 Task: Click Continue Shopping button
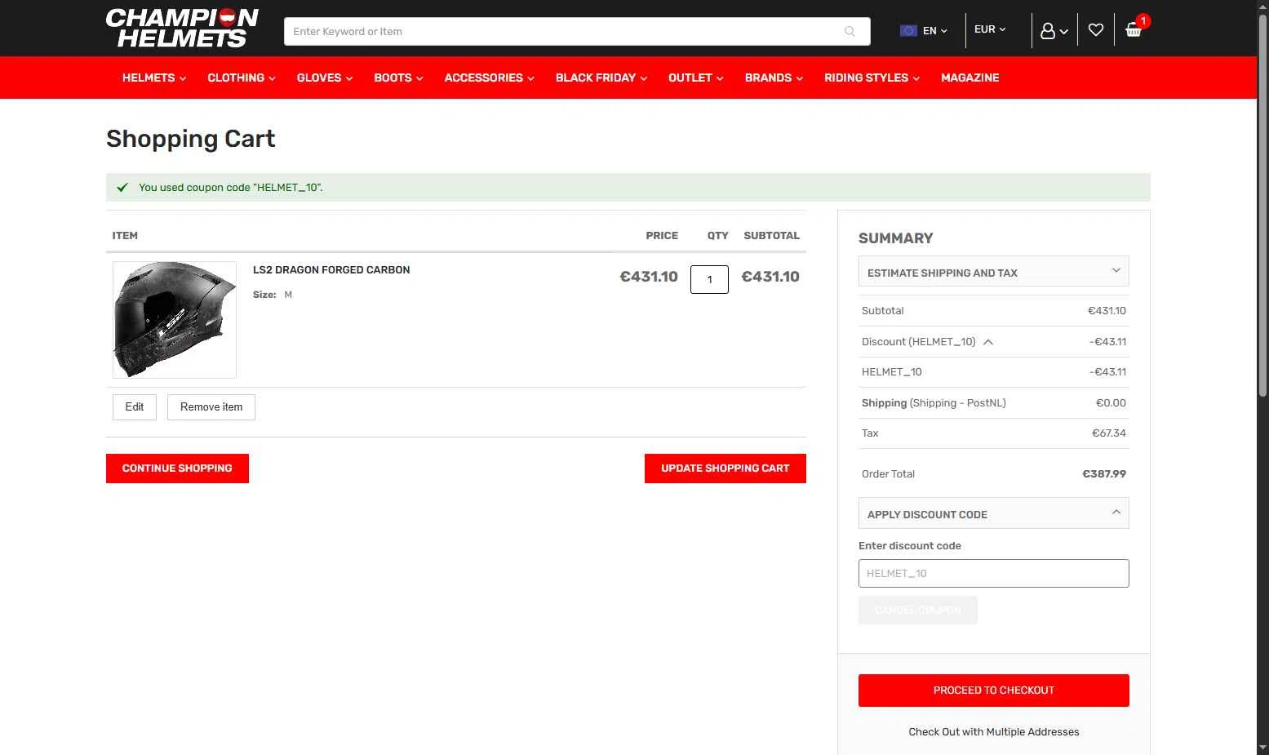click(x=177, y=469)
